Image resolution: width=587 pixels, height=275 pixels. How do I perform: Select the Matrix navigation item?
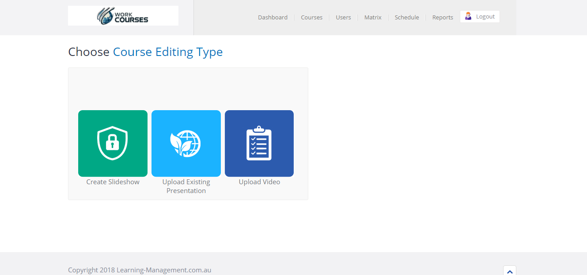373,17
